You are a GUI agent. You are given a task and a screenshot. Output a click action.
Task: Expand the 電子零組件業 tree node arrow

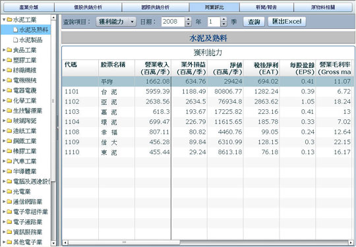4,211
